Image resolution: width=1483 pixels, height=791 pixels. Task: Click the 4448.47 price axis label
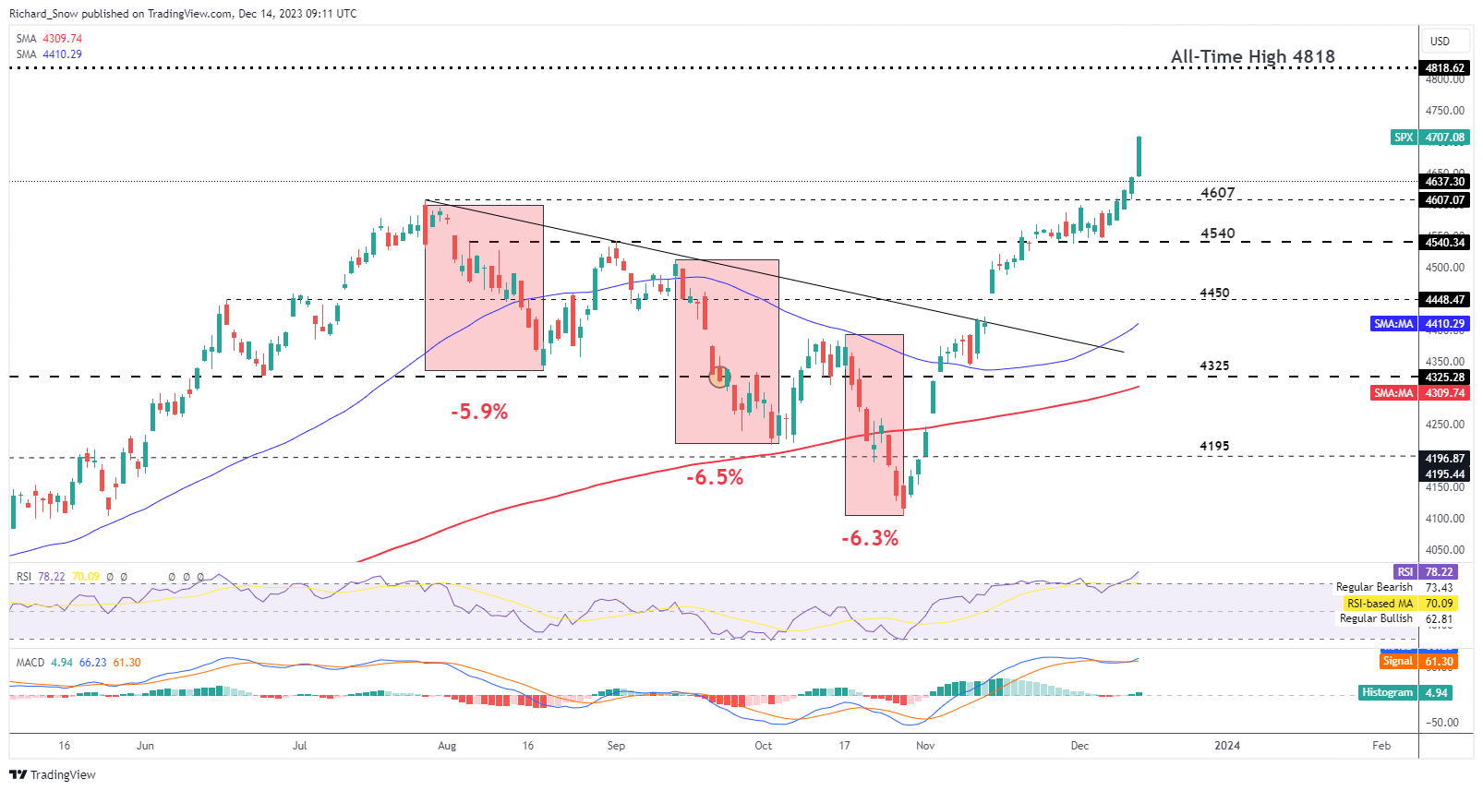tap(1444, 300)
